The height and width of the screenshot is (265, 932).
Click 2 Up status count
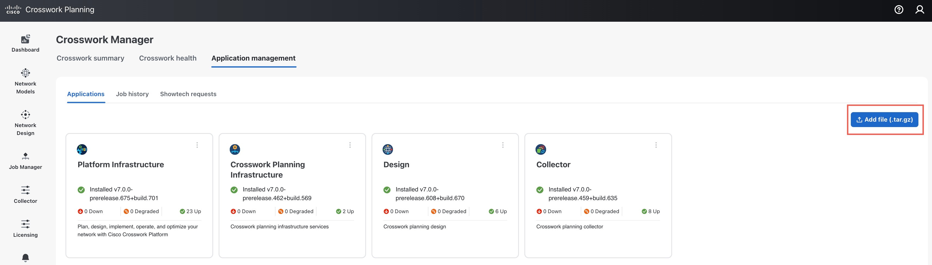345,212
